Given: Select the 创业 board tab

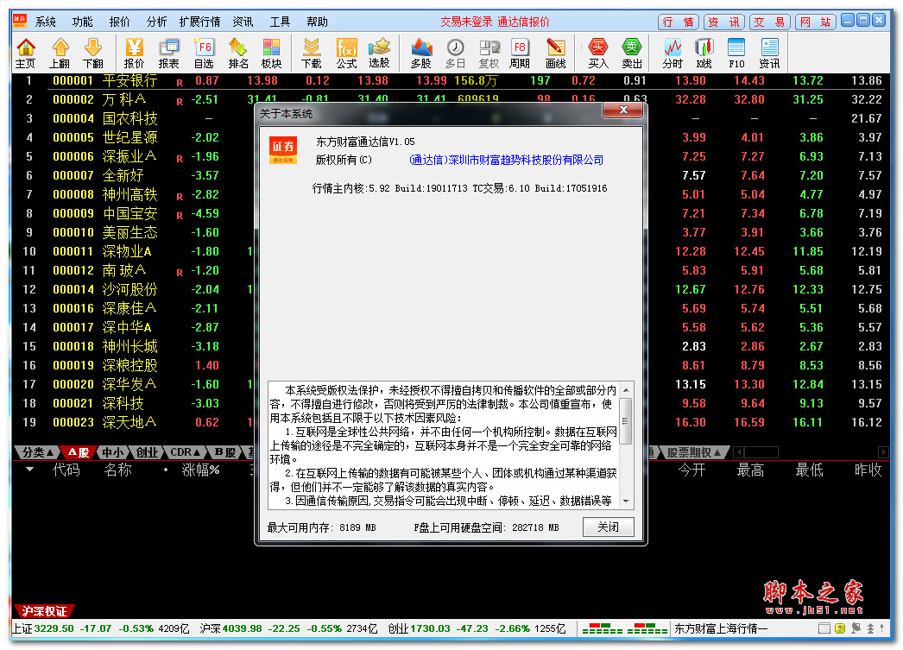Looking at the screenshot, I should coord(148,452).
